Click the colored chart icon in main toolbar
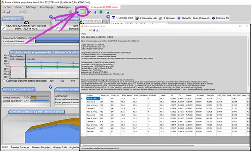This screenshot has width=251, height=151. pyautogui.click(x=70, y=12)
